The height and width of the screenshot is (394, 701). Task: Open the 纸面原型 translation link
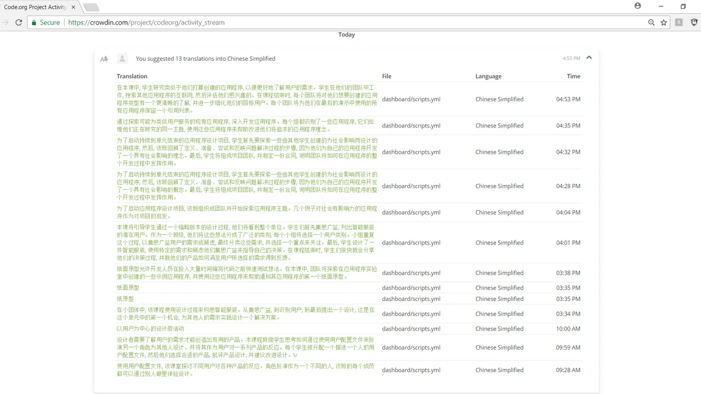click(x=128, y=288)
